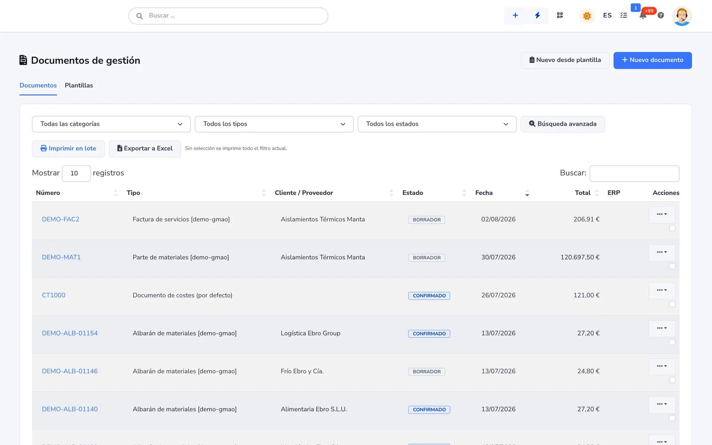
Task: Switch to the Plantillas tab
Action: coord(79,86)
